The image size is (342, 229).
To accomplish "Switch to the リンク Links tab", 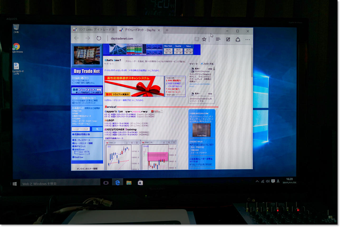I will [94, 30].
